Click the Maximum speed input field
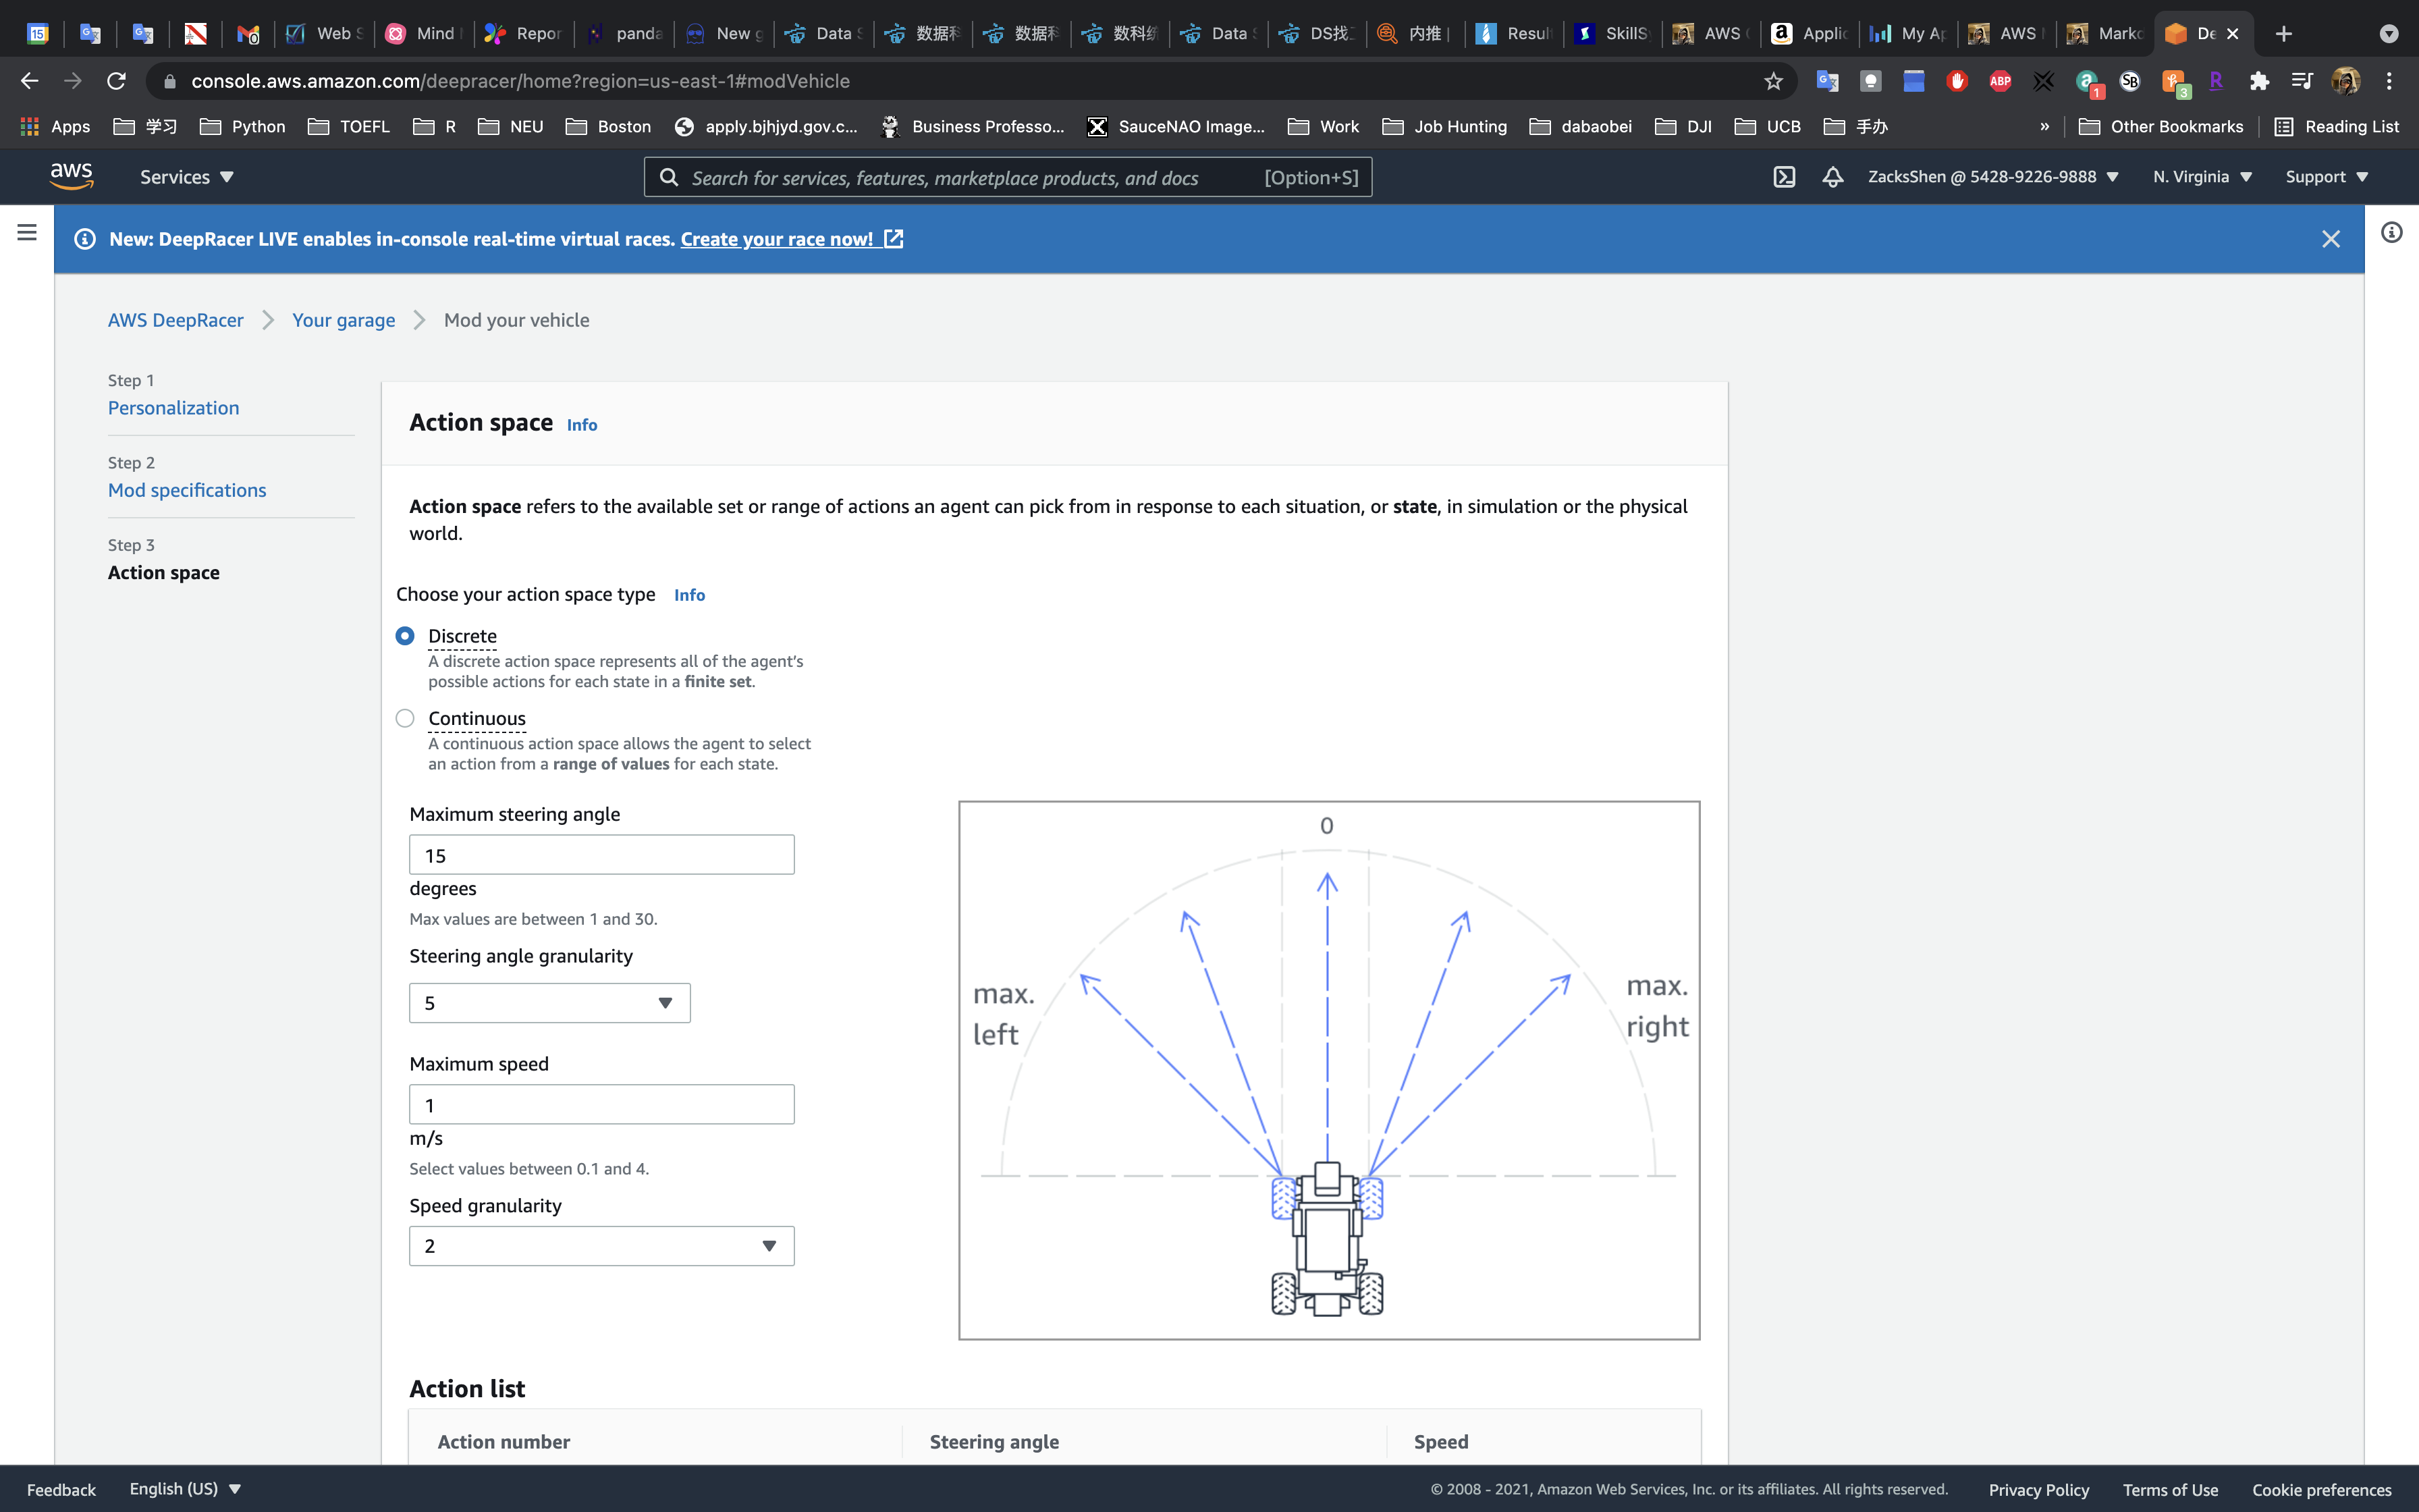2419x1512 pixels. tap(601, 1105)
